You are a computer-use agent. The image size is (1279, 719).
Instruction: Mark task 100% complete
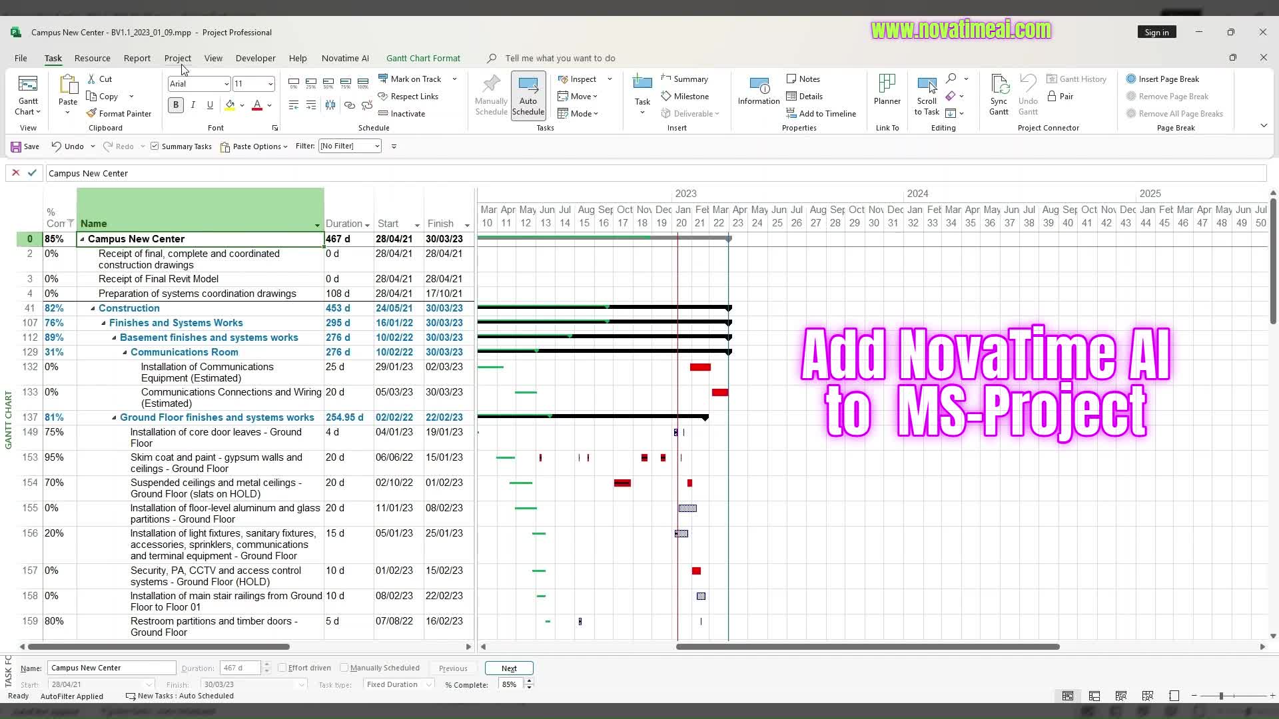click(363, 83)
